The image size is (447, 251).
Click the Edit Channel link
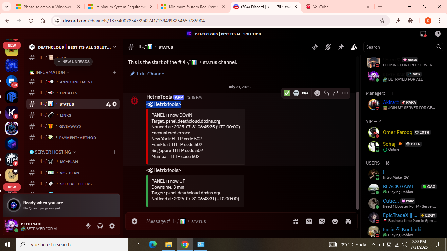click(x=151, y=74)
